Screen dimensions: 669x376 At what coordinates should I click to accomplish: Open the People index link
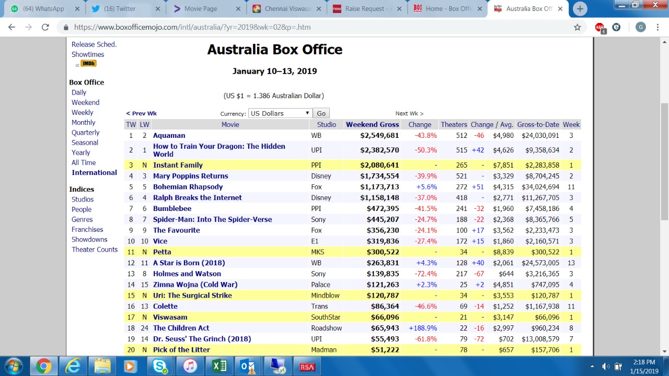point(82,209)
